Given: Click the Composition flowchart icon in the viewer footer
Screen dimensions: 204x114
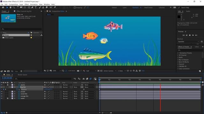Looking at the screenshot, I should [136, 71].
